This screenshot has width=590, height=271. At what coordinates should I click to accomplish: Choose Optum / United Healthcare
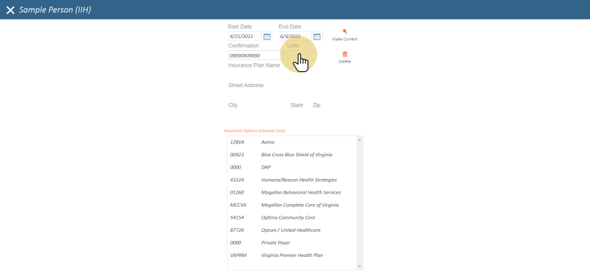291,230
